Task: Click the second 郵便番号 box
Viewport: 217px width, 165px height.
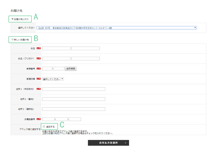Action: click(x=59, y=69)
